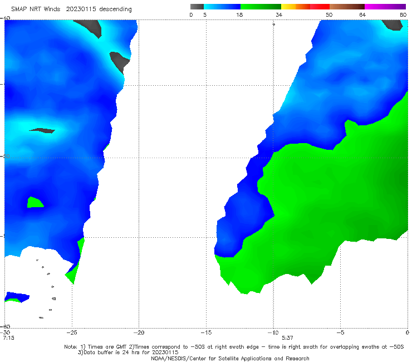This screenshot has width=412, height=362.
Task: Click the longitude label '-25'
Action: pyautogui.click(x=72, y=332)
